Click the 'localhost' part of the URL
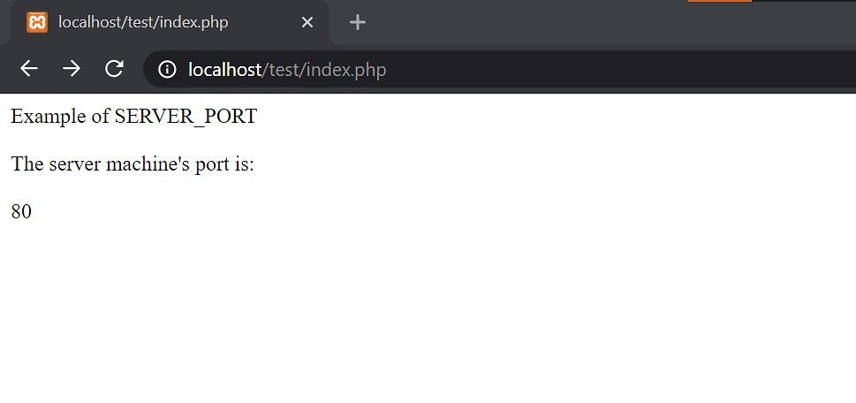This screenshot has width=856, height=403. 225,69
